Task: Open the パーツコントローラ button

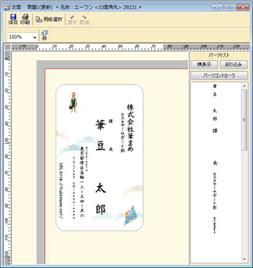Action: pyautogui.click(x=219, y=75)
